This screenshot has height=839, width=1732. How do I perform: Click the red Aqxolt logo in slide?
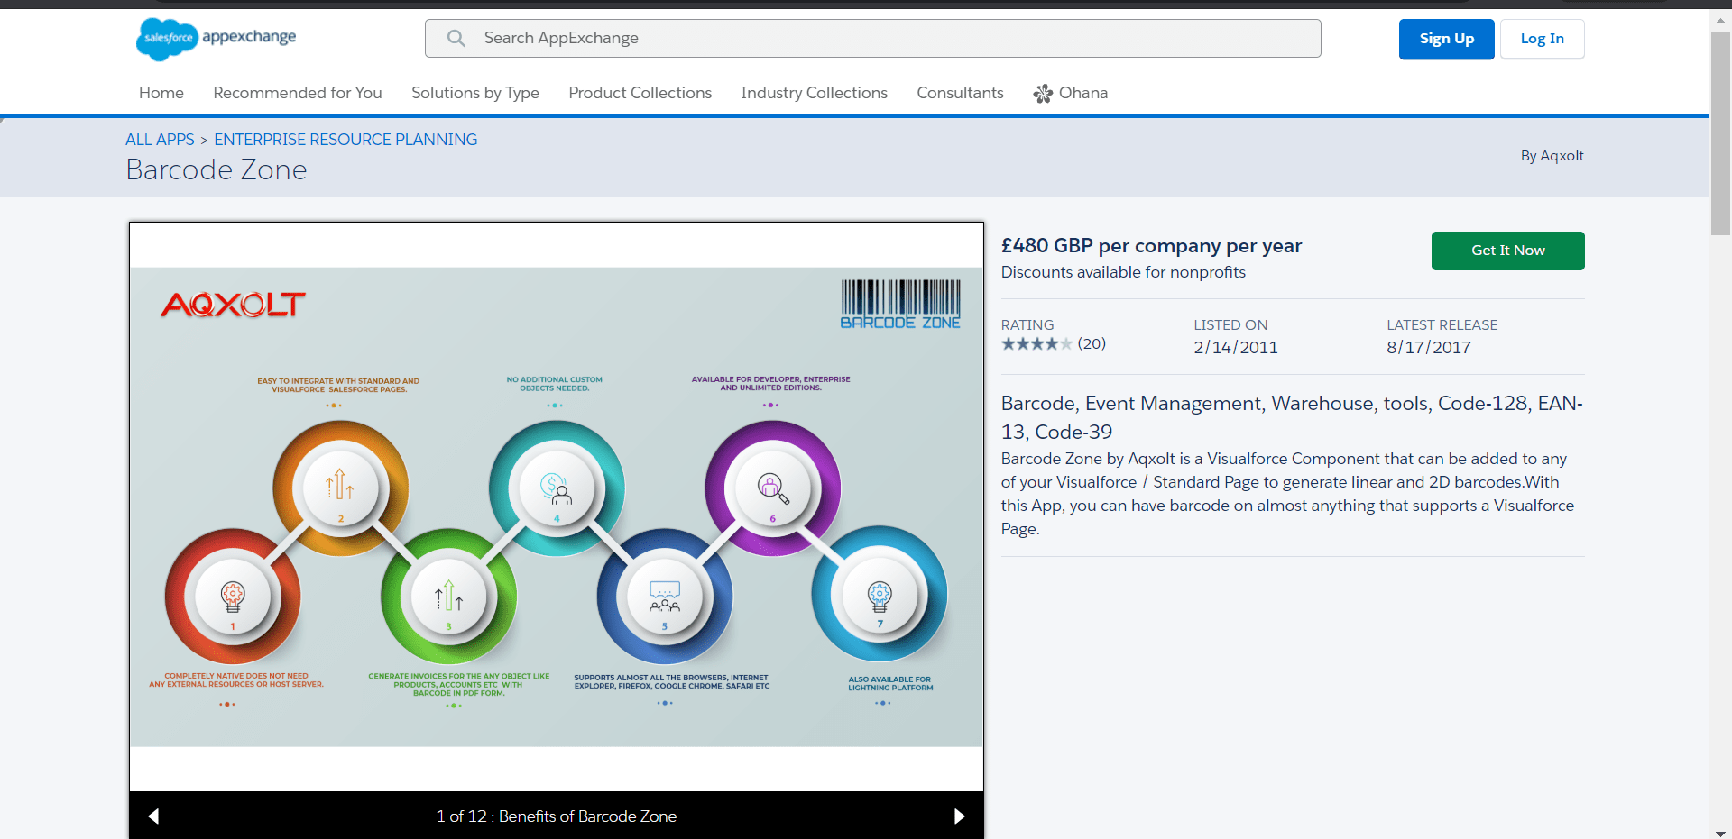tap(233, 305)
